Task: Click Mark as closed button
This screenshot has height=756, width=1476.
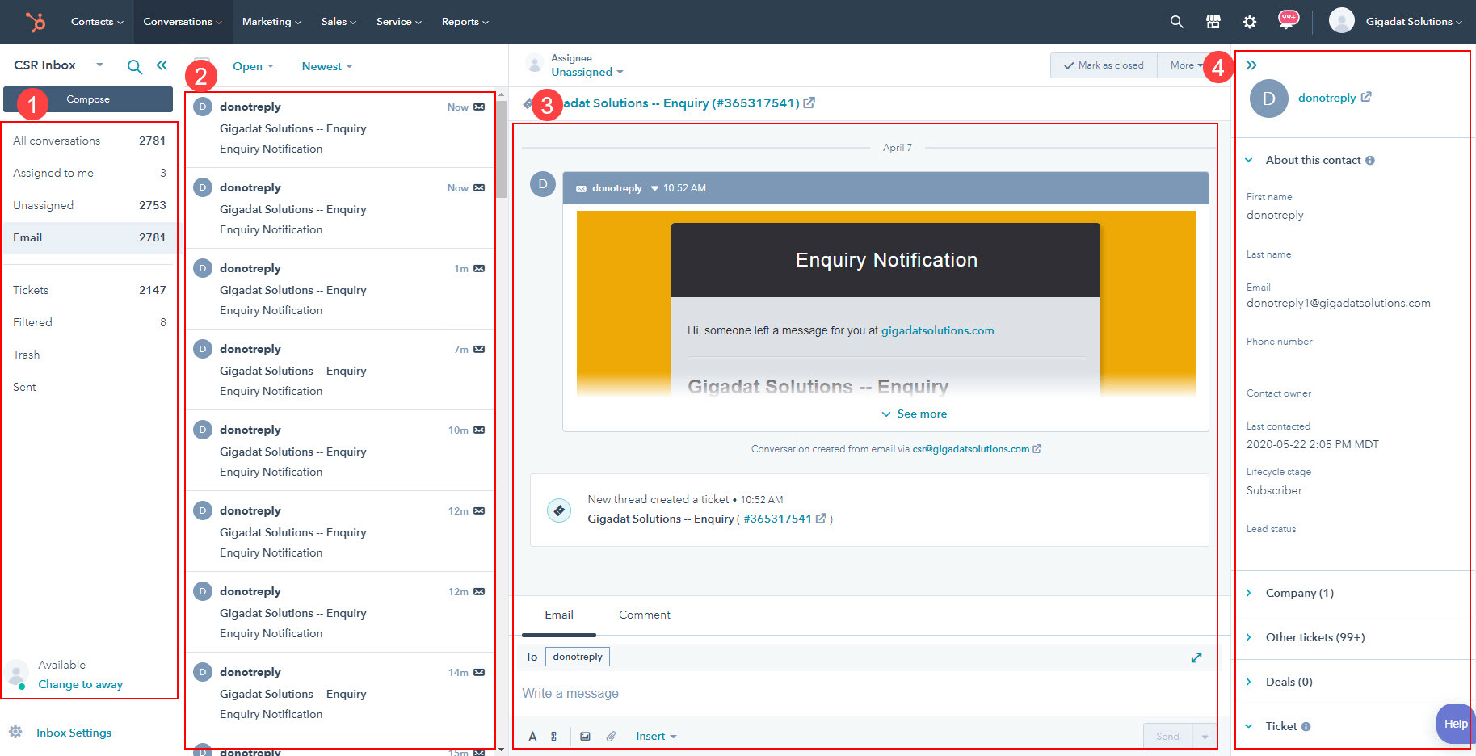Action: pyautogui.click(x=1104, y=65)
